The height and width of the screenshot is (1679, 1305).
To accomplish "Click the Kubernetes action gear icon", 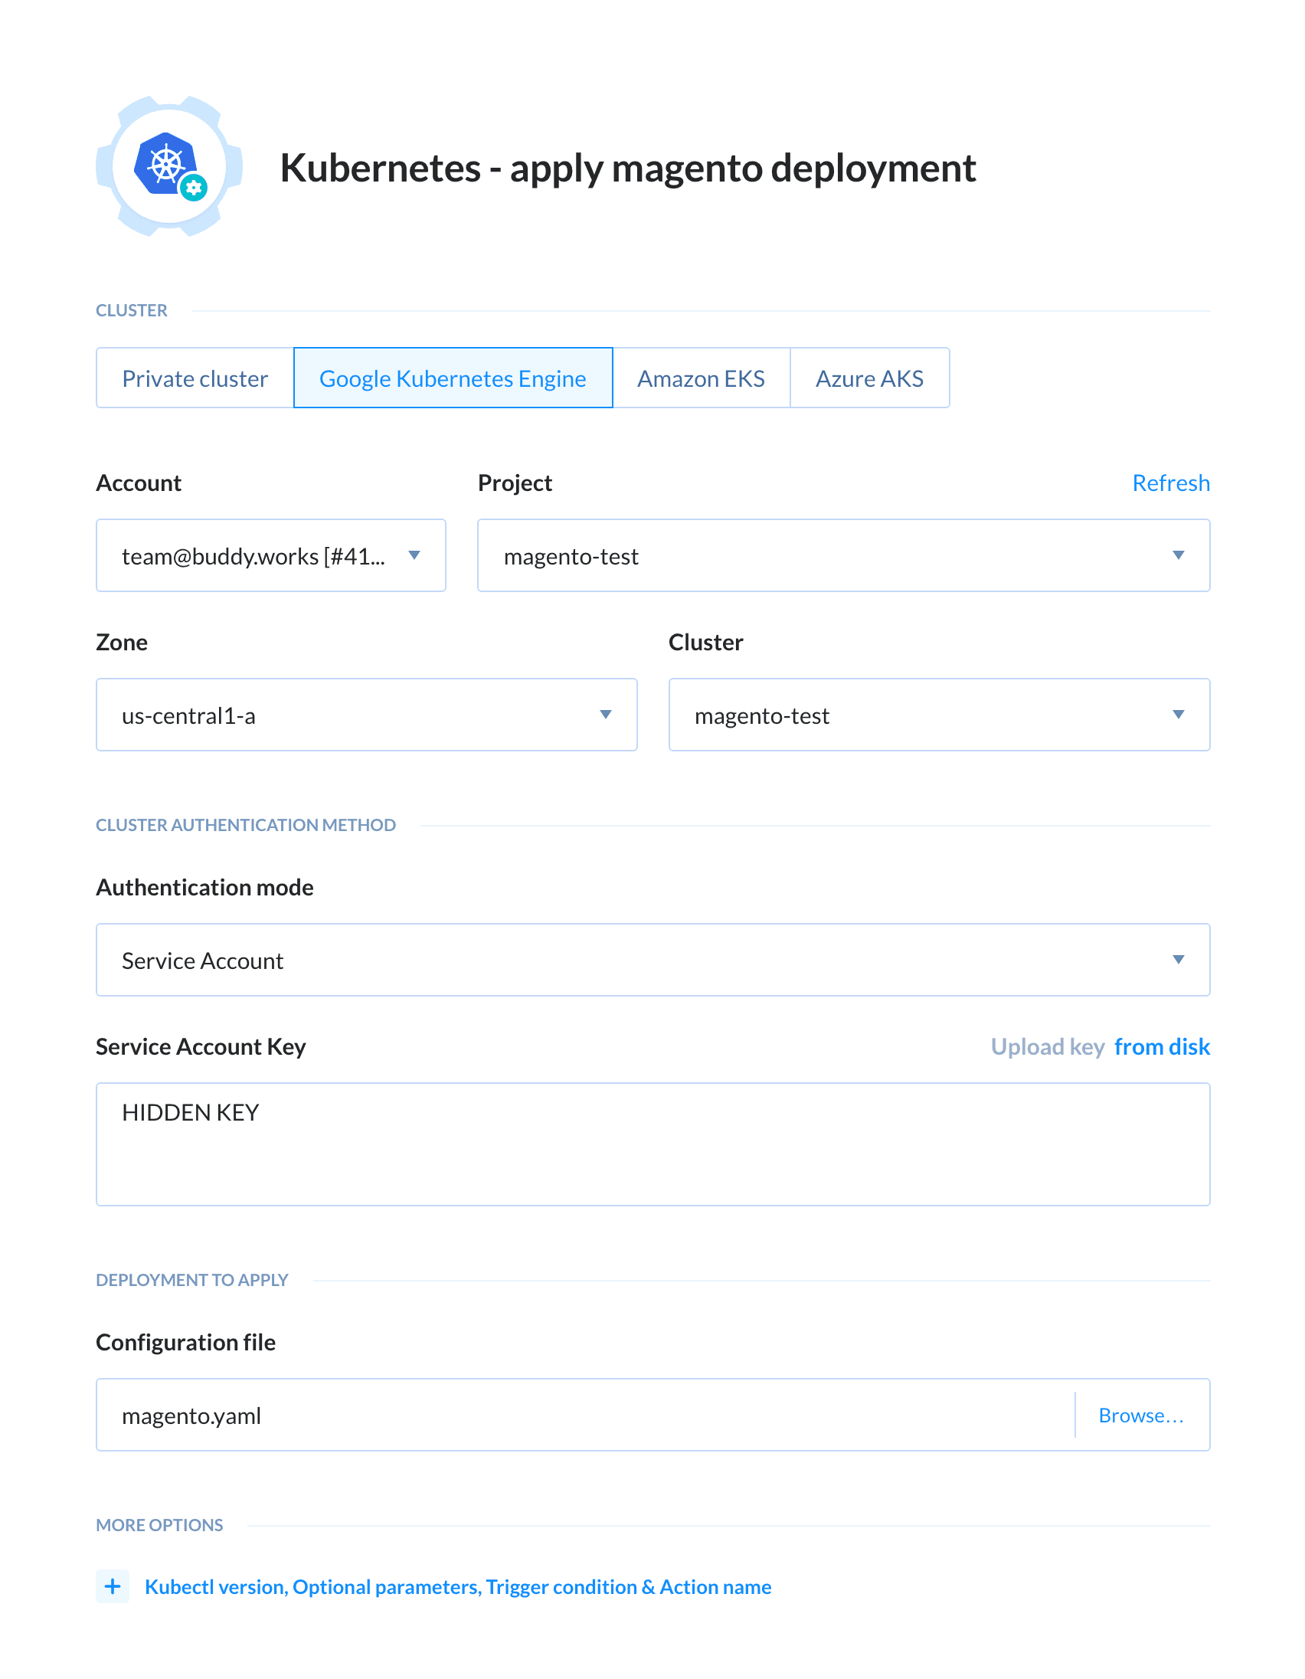I will [169, 166].
